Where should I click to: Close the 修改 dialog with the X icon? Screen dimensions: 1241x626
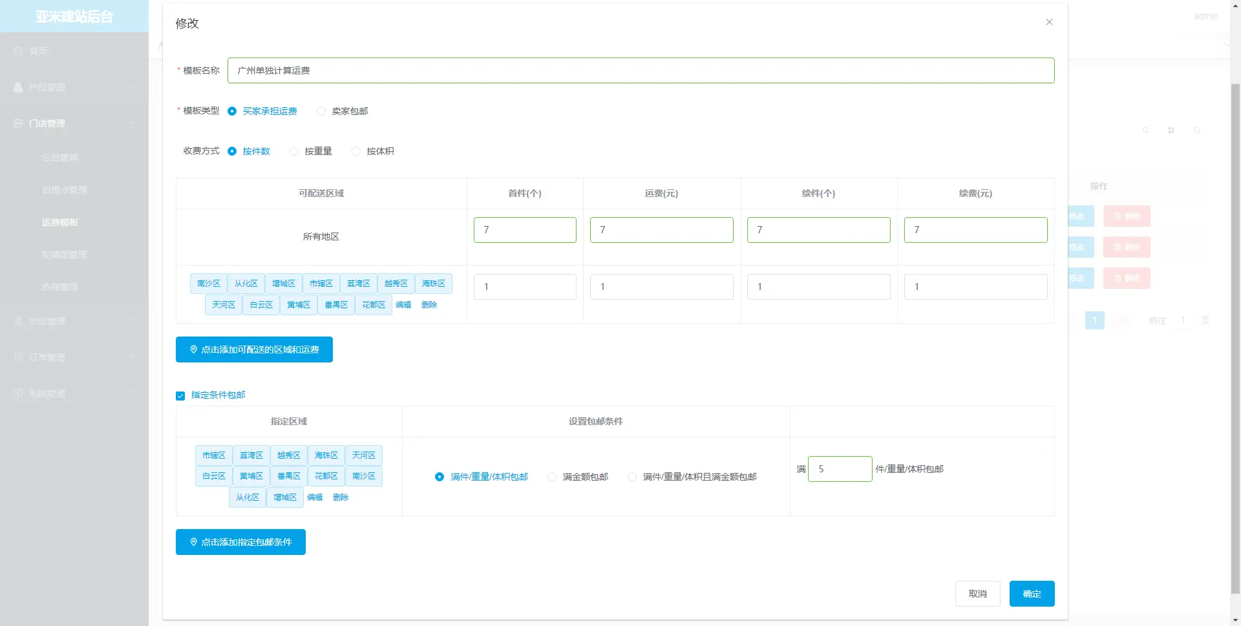[1049, 22]
